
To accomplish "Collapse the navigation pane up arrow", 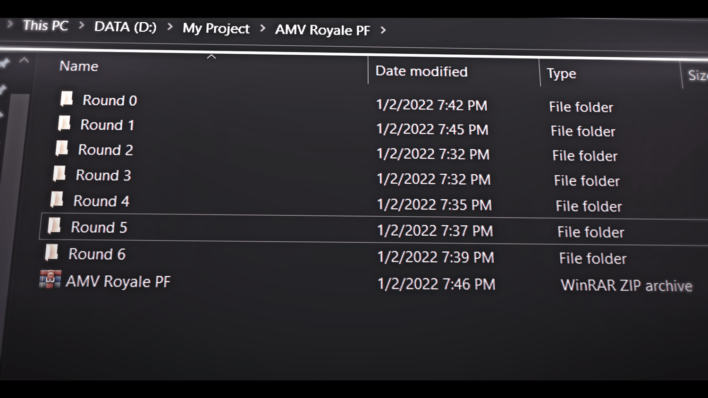I will 24,60.
